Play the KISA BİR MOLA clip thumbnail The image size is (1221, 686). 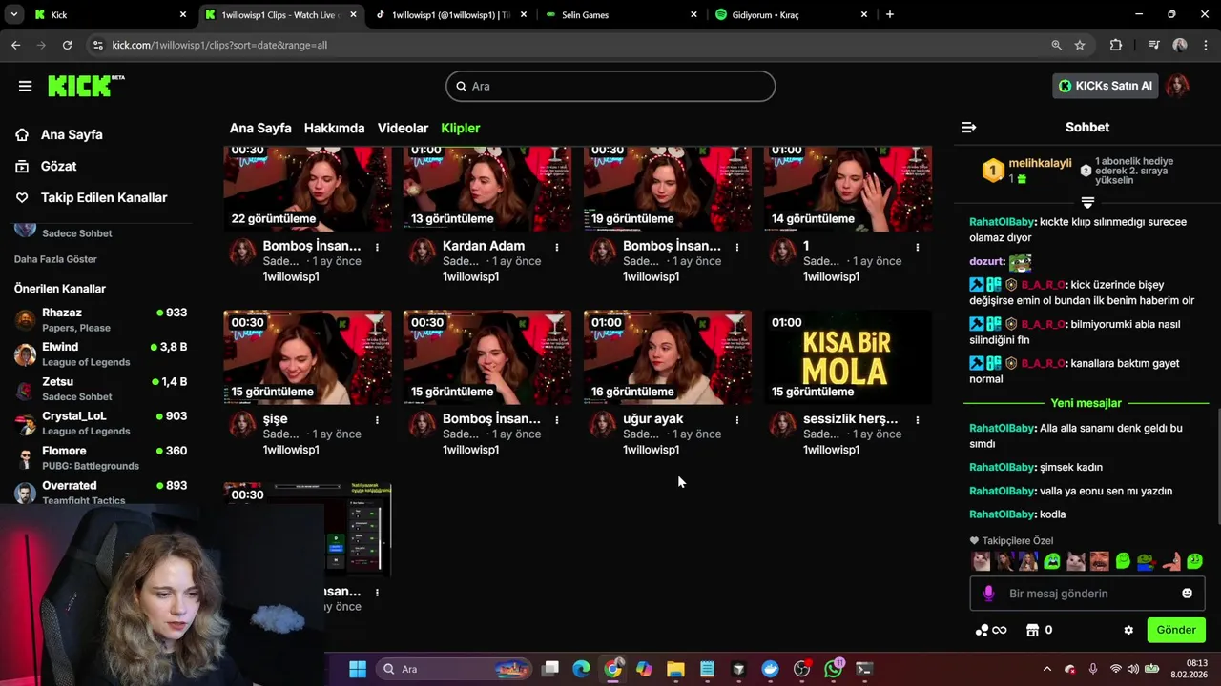tap(847, 356)
